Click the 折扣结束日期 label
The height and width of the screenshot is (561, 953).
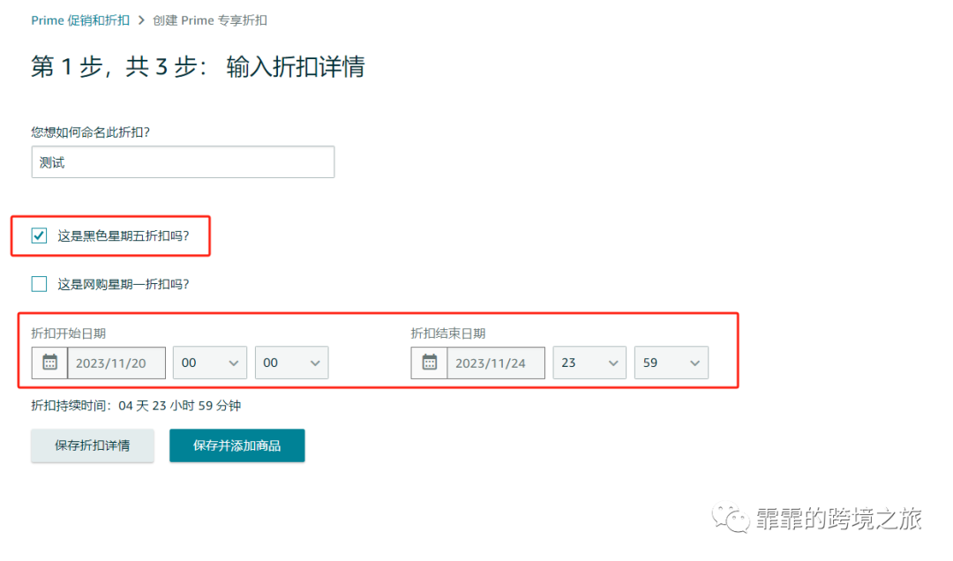[446, 333]
